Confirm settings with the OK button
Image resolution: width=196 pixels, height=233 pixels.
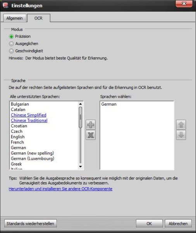point(149,224)
